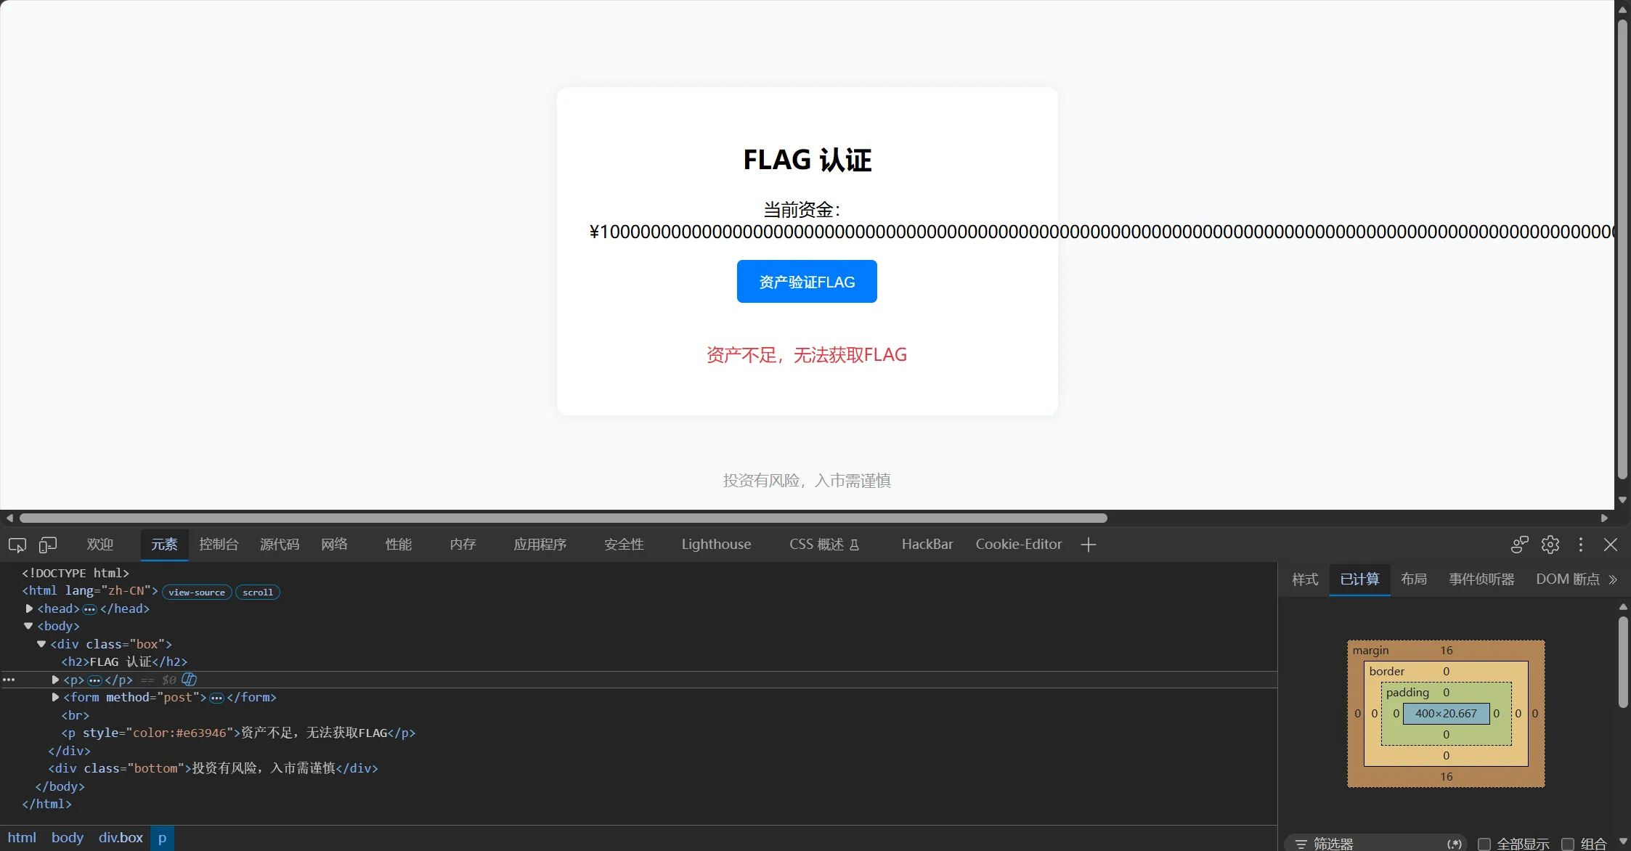The image size is (1631, 851).
Task: Enable the 组合 checkbox
Action: (1568, 844)
